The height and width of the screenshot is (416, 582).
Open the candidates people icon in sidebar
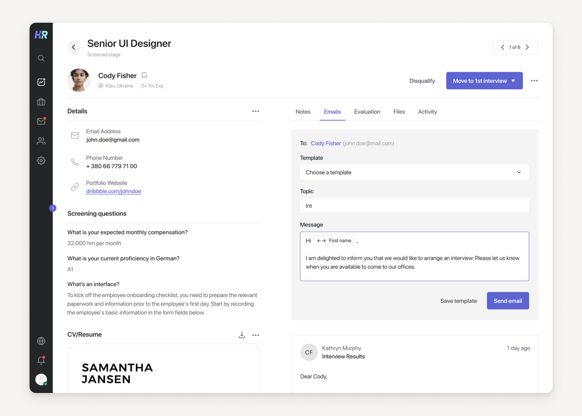[x=41, y=141]
